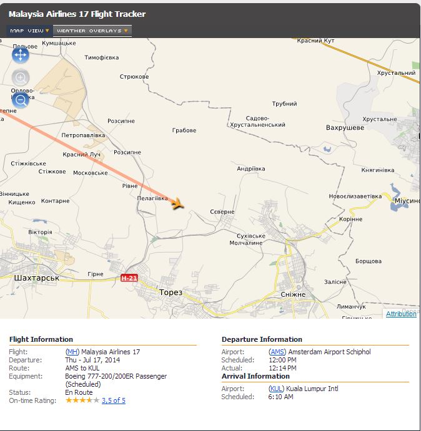Click the Сніжне city label on map
Screen dimensions: 421x431
(x=294, y=294)
